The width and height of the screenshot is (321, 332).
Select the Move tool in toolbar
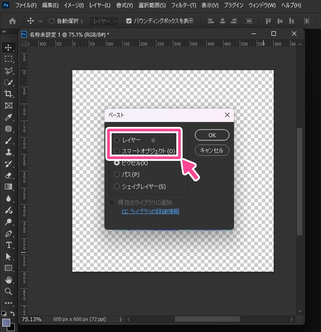(8, 47)
